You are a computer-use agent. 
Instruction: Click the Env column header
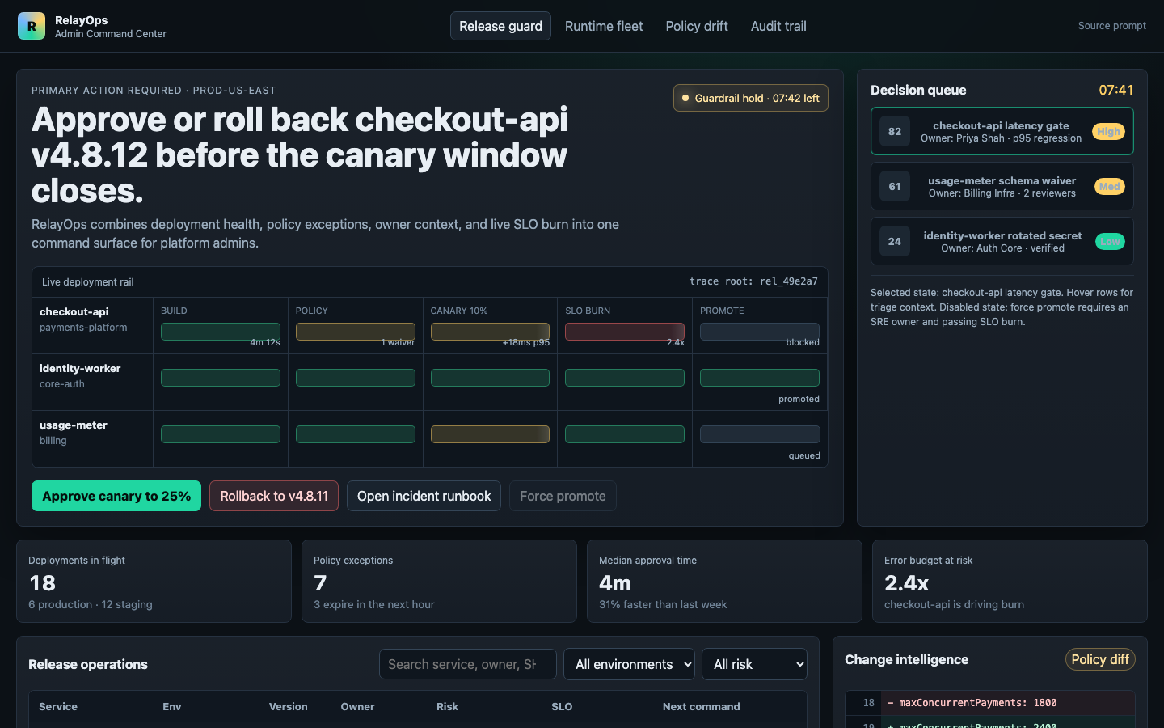coord(171,706)
